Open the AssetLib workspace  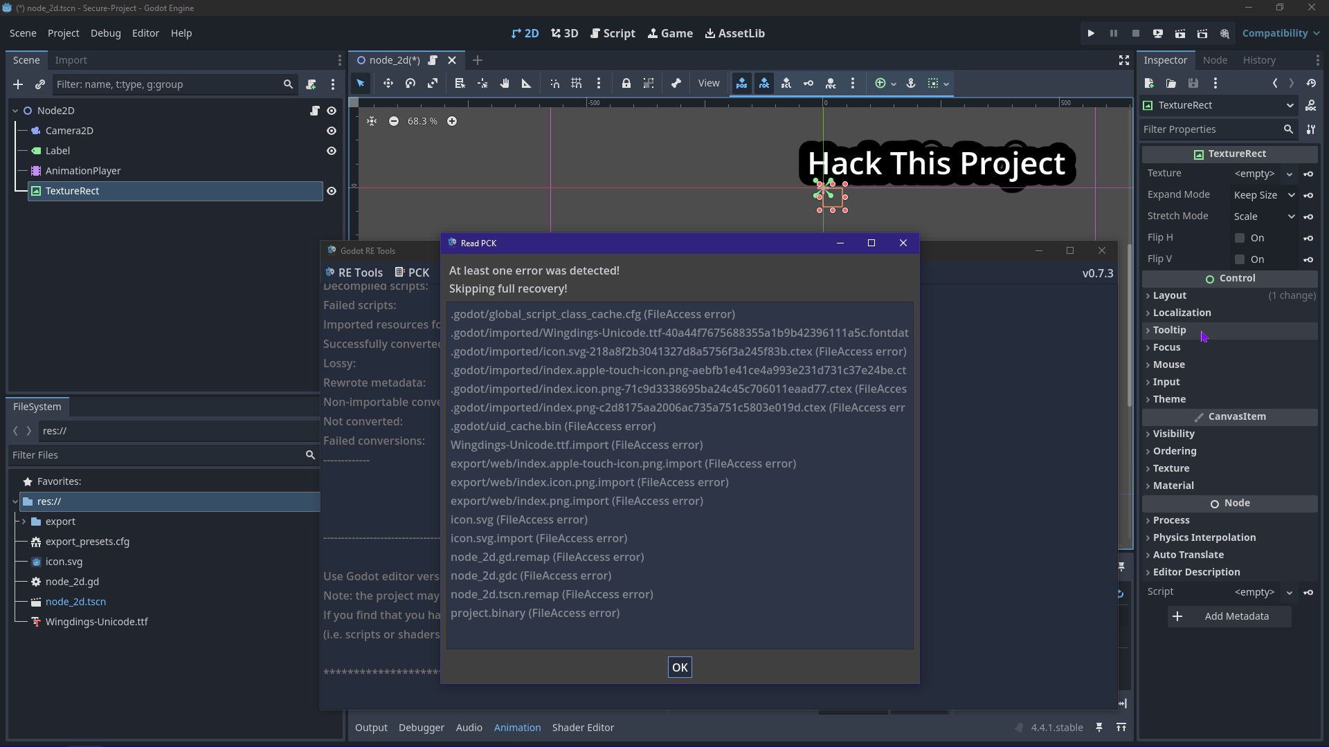[x=734, y=33]
